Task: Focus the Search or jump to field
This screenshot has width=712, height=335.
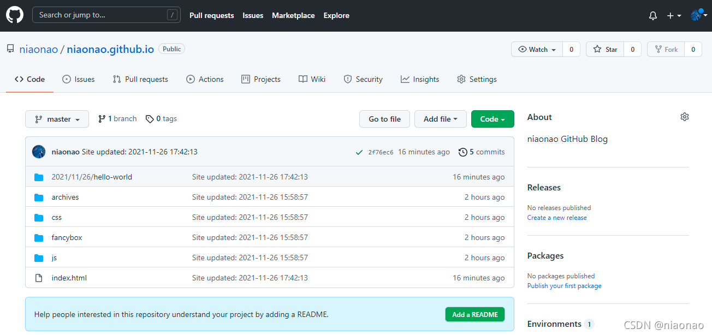Action: pos(106,15)
